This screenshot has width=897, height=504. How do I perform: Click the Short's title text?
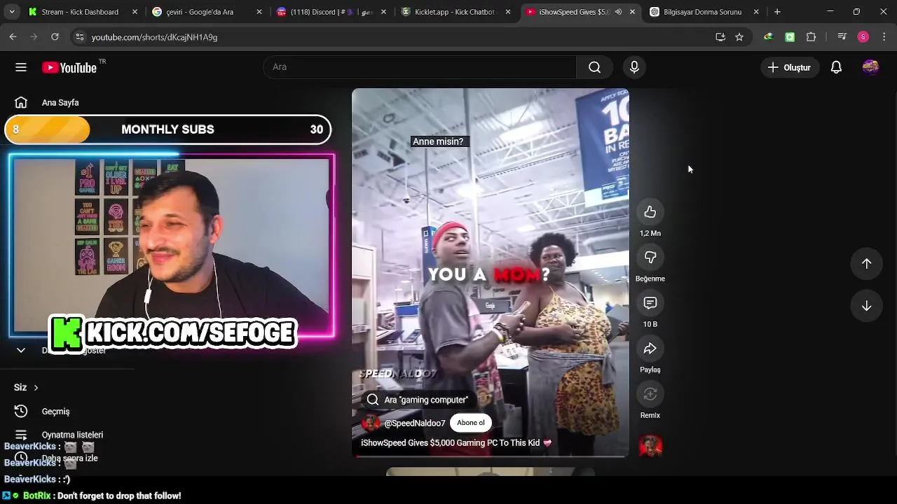tap(456, 443)
